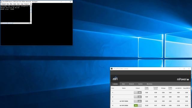Click KVM console scroll down arrow
Viewport: 192px width, 108px height.
[x=31, y=22]
